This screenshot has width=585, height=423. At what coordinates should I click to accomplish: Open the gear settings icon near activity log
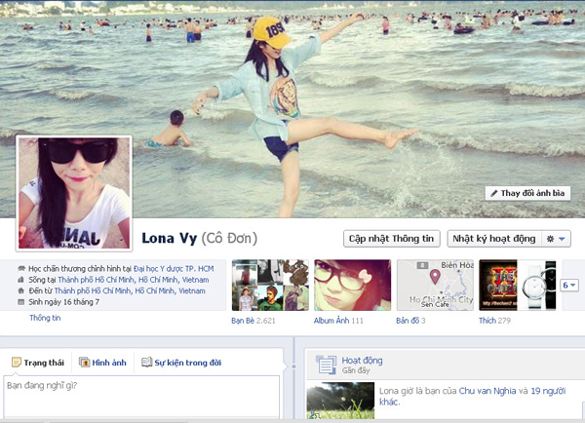(x=550, y=239)
